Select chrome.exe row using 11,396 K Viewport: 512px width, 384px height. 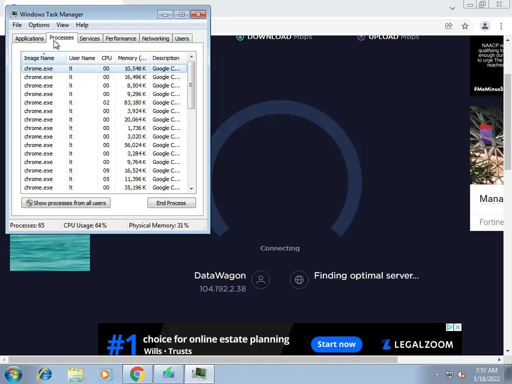104,179
